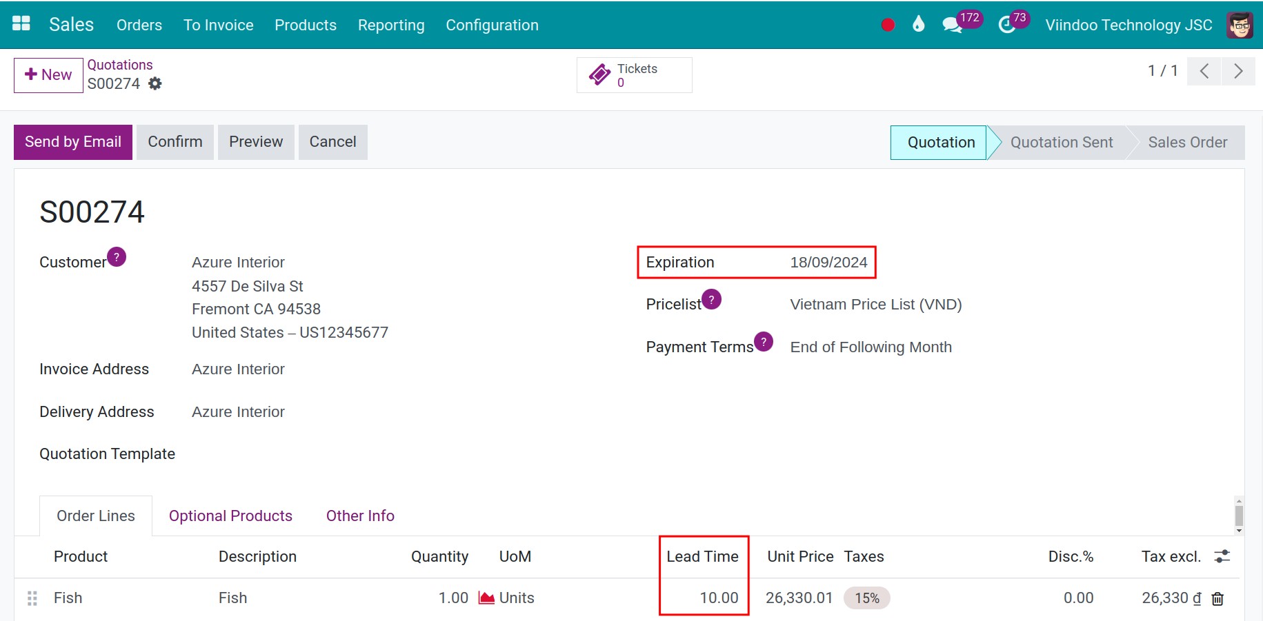Screen dimensions: 1263x621
Task: Click the water droplet icon
Action: (918, 24)
